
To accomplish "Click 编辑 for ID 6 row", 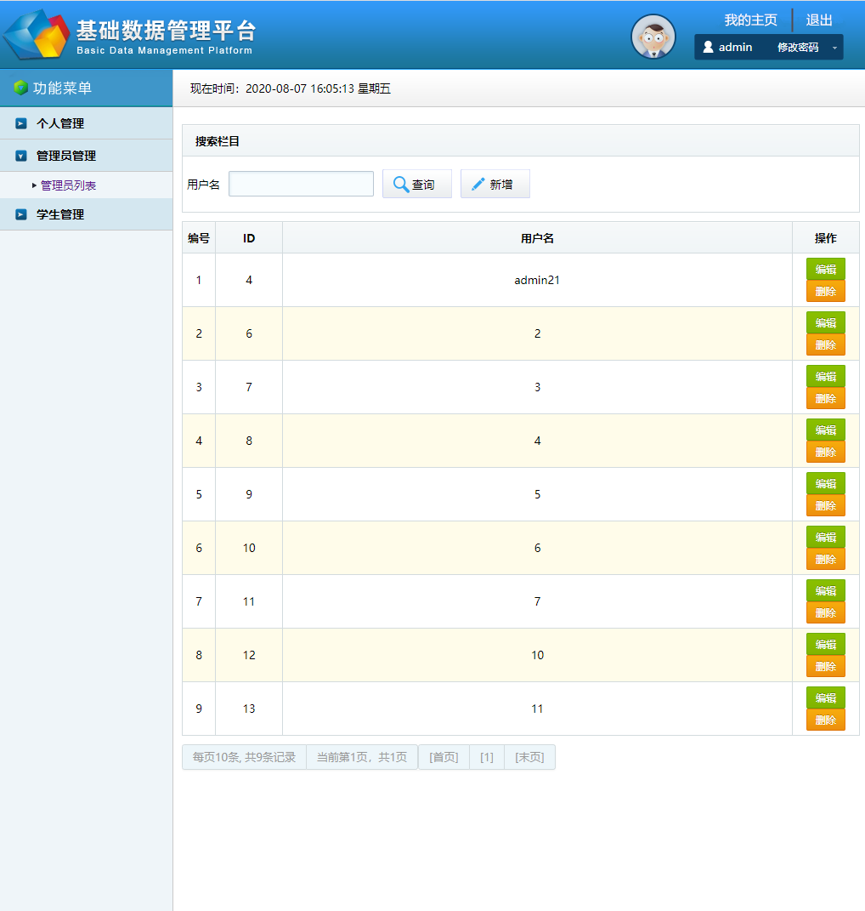I will click(x=826, y=322).
